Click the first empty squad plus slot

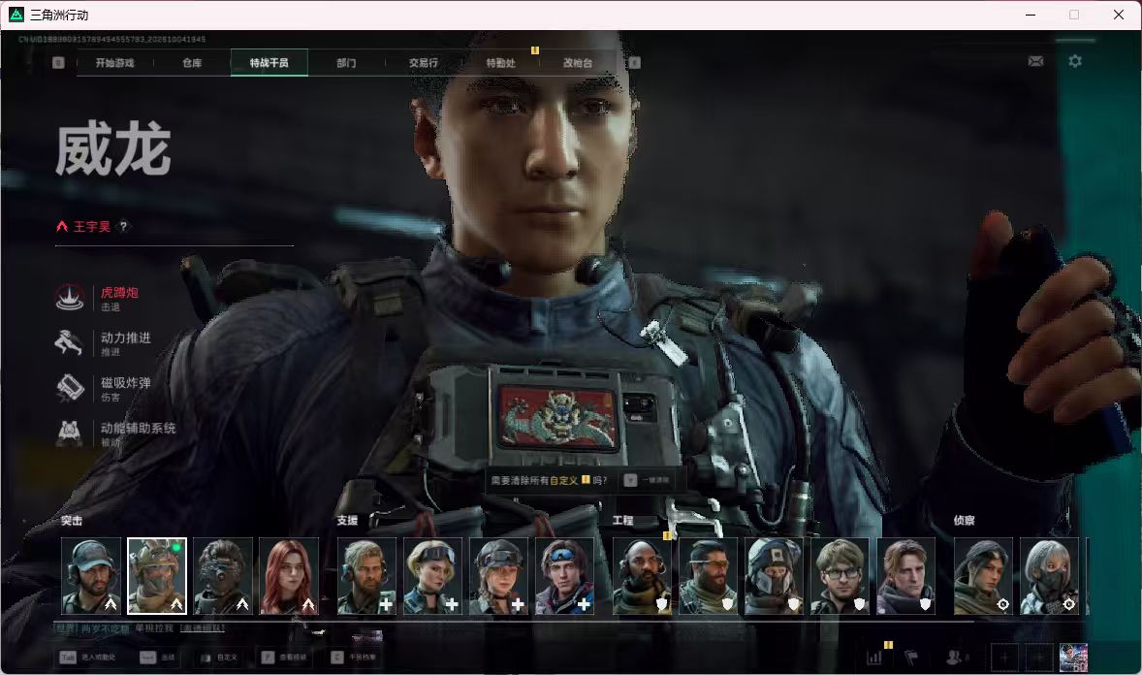pos(1004,658)
